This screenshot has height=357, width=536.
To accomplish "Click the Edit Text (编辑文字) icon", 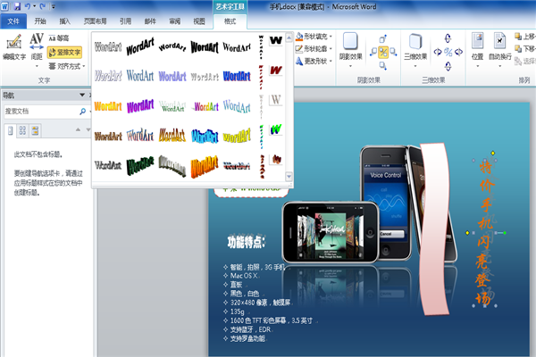I will tap(14, 47).
